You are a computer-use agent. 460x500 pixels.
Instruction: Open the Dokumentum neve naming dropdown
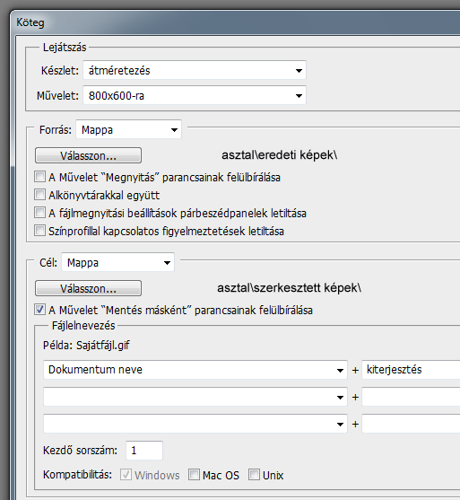(195, 370)
